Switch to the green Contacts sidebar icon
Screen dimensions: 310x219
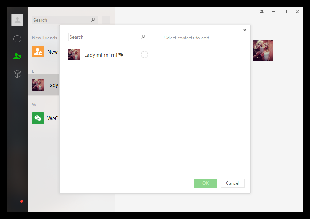pos(17,56)
